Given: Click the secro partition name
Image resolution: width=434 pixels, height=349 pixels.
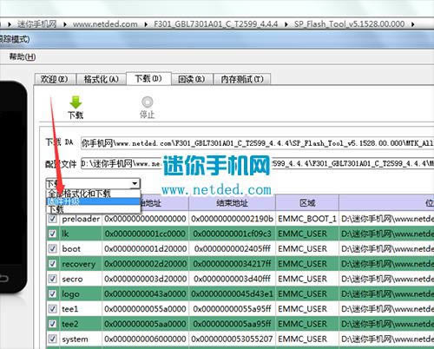Looking at the screenshot, I should click(72, 279).
